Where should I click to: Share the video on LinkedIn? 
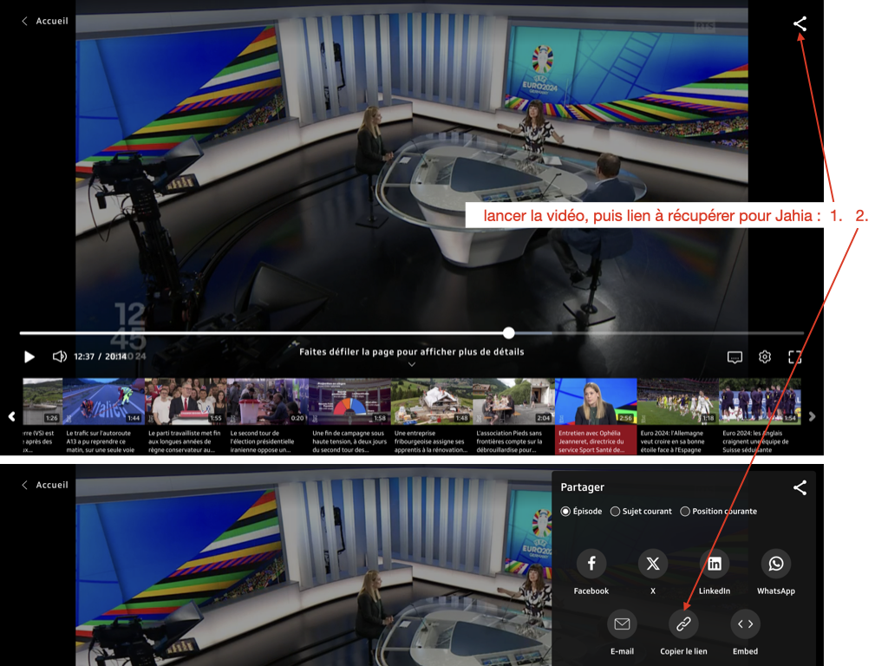point(715,564)
